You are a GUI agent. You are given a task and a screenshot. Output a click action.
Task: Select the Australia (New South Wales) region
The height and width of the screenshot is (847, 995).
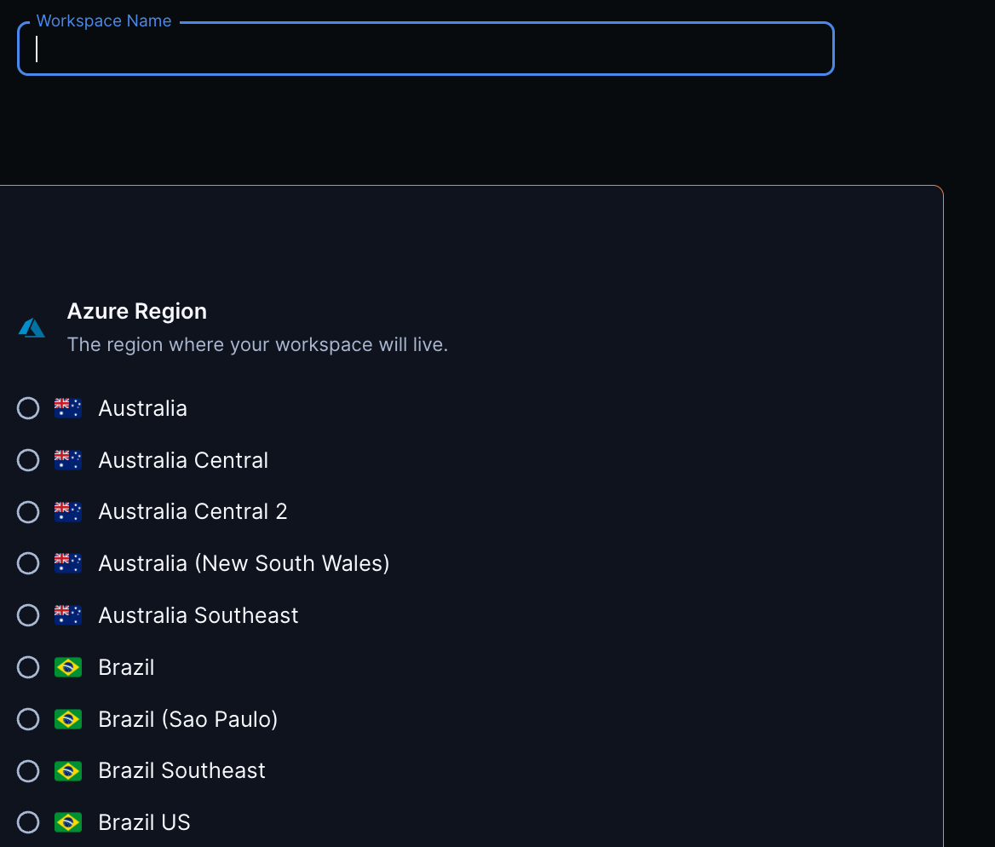pos(27,562)
